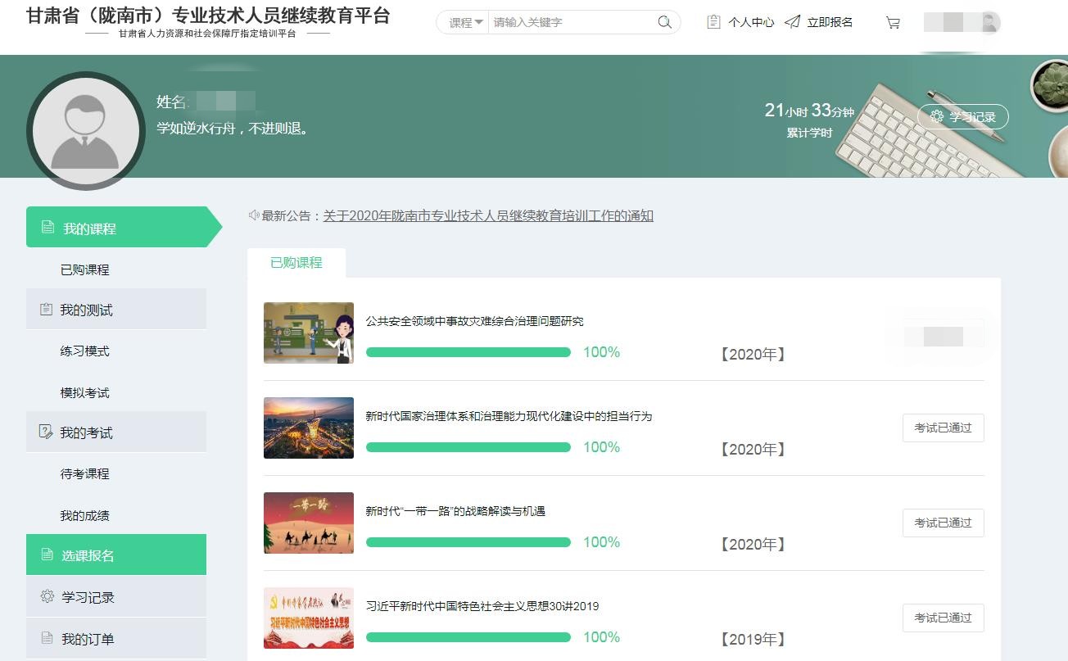Click the 我的测试 sidebar icon

46,310
